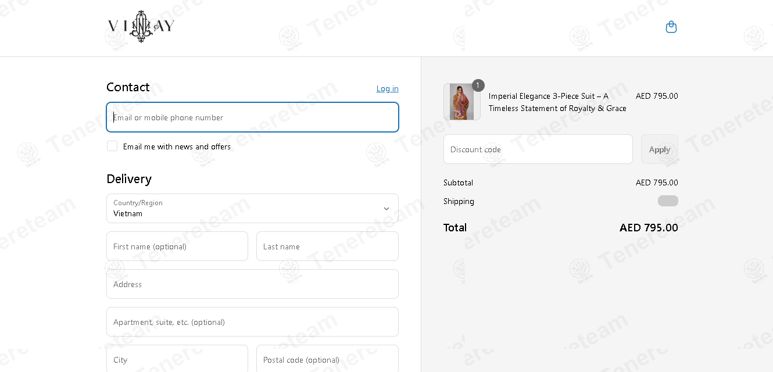Click the First name (optional) field
This screenshot has height=372, width=773.
tap(177, 246)
